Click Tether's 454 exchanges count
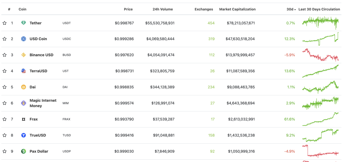343x162 pixels. click(211, 23)
